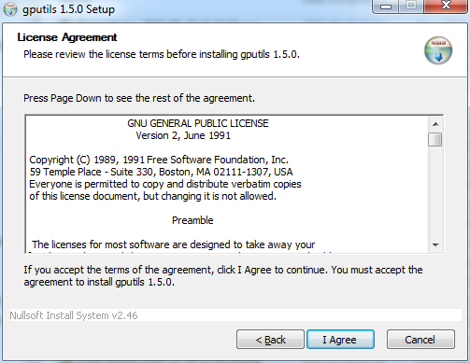This screenshot has width=470, height=363.
Task: Click the license scrollbar thumb
Action: (x=434, y=139)
